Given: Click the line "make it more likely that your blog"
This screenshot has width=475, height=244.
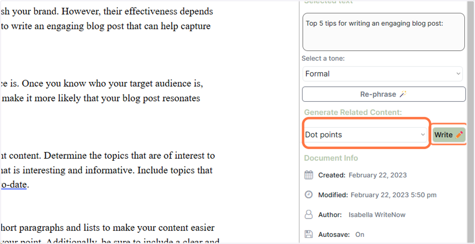Looking at the screenshot, I should coord(100,98).
